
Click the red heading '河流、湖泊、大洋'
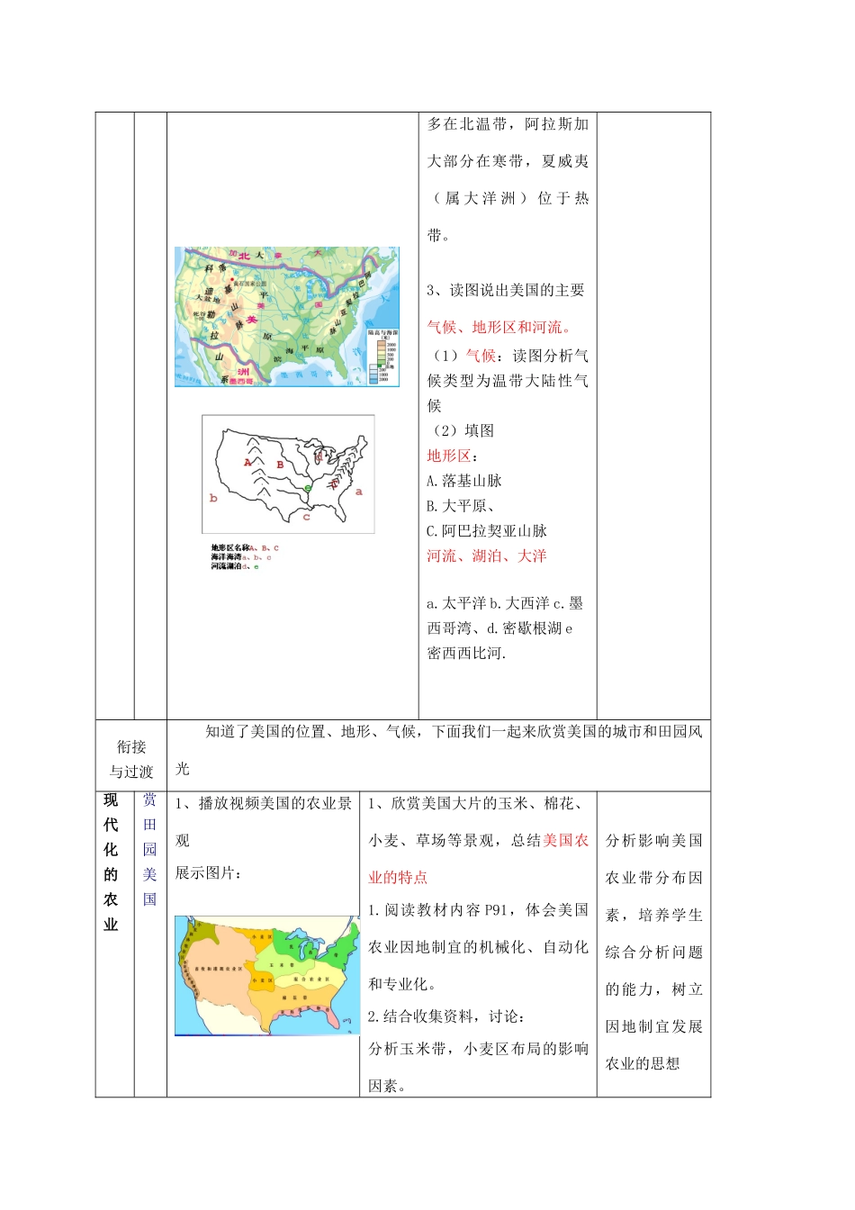487,557
